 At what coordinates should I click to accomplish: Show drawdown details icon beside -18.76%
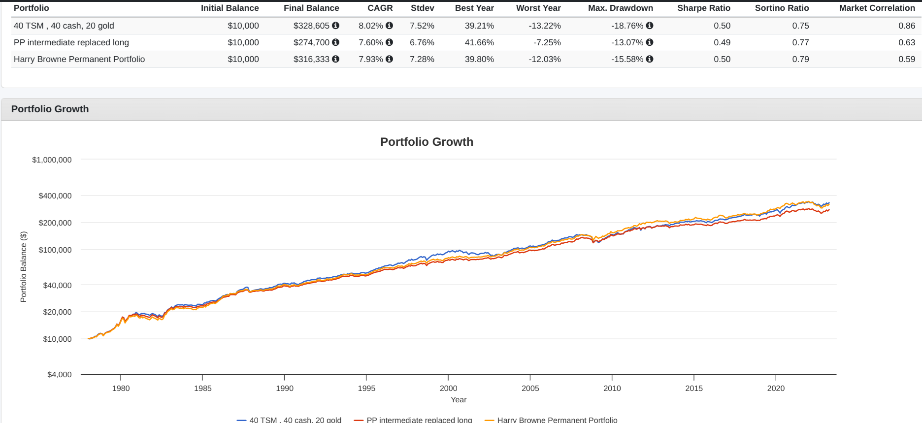650,26
